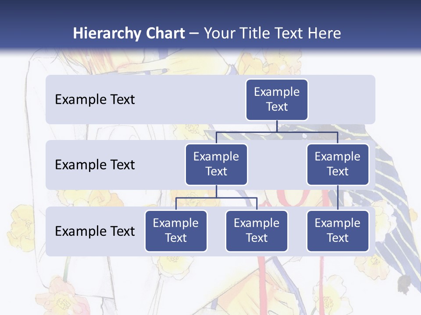
Task: Select the top-level Example Text box
Action: click(x=277, y=100)
